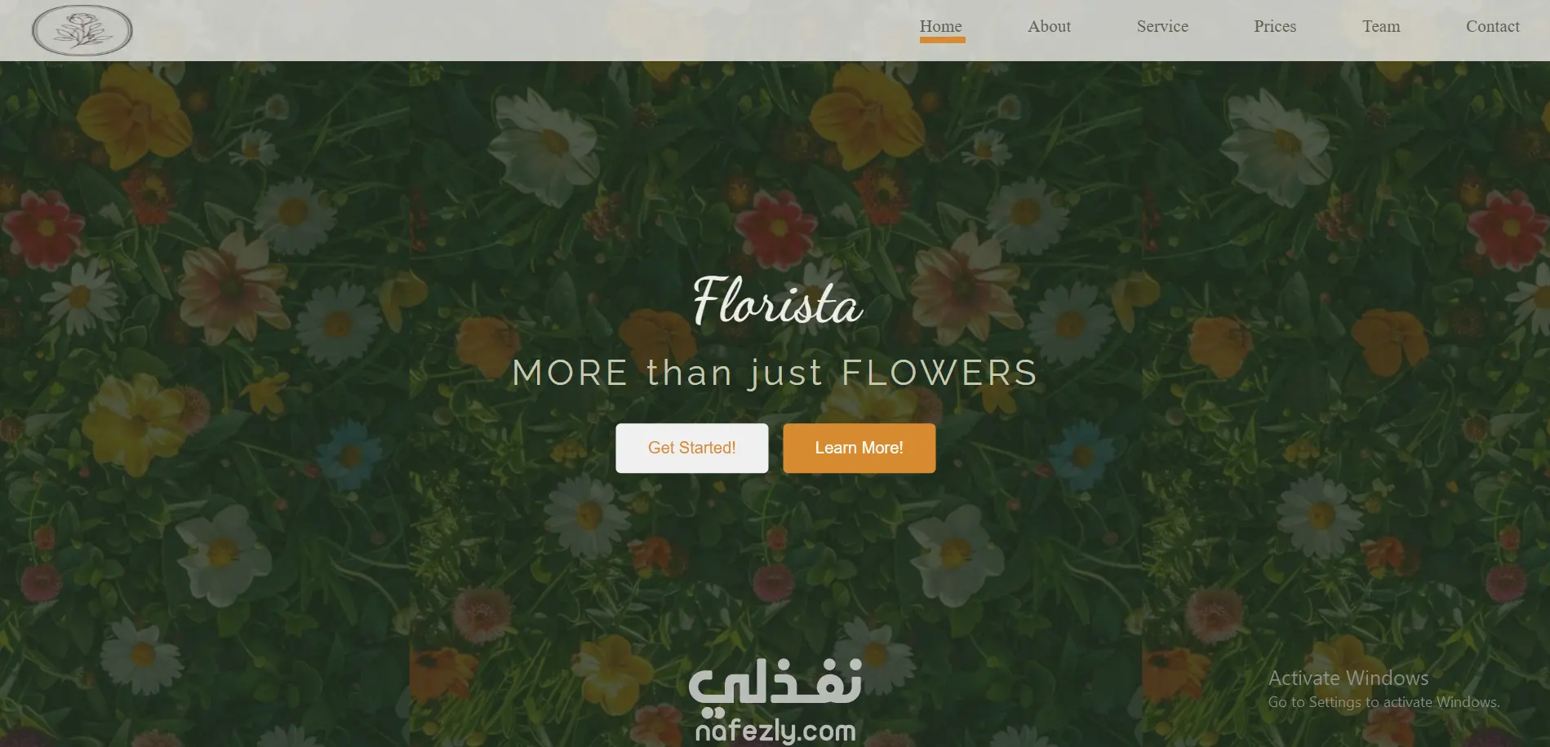Image resolution: width=1550 pixels, height=747 pixels.
Task: Click the Arabic nafezly watermark logo
Action: 775,683
